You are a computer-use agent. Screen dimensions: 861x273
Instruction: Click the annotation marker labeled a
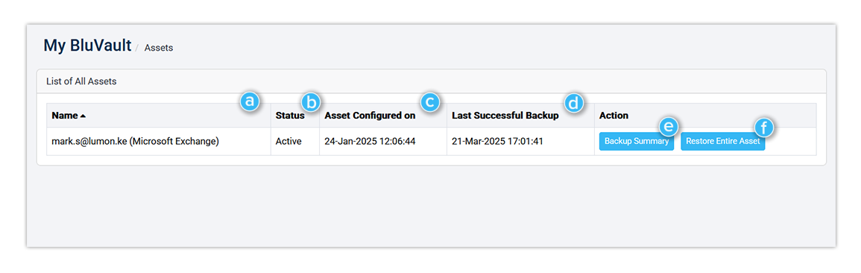[x=249, y=101]
